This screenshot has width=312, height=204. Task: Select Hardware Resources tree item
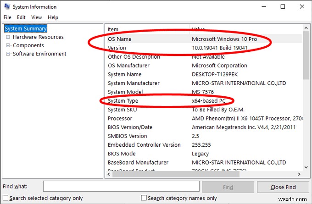[x=38, y=37]
